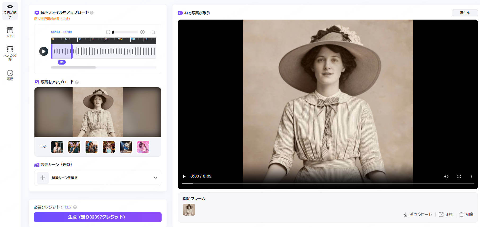The image size is (480, 227).
Task: Open the 写真が歌う lips icon tool
Action: [x=10, y=11]
